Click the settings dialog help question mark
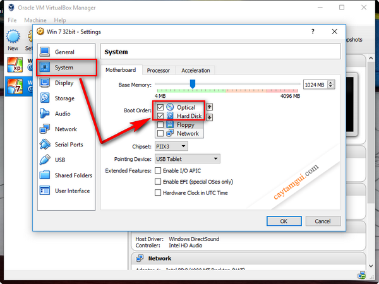Screen dimensions: 379x284 point(313,32)
